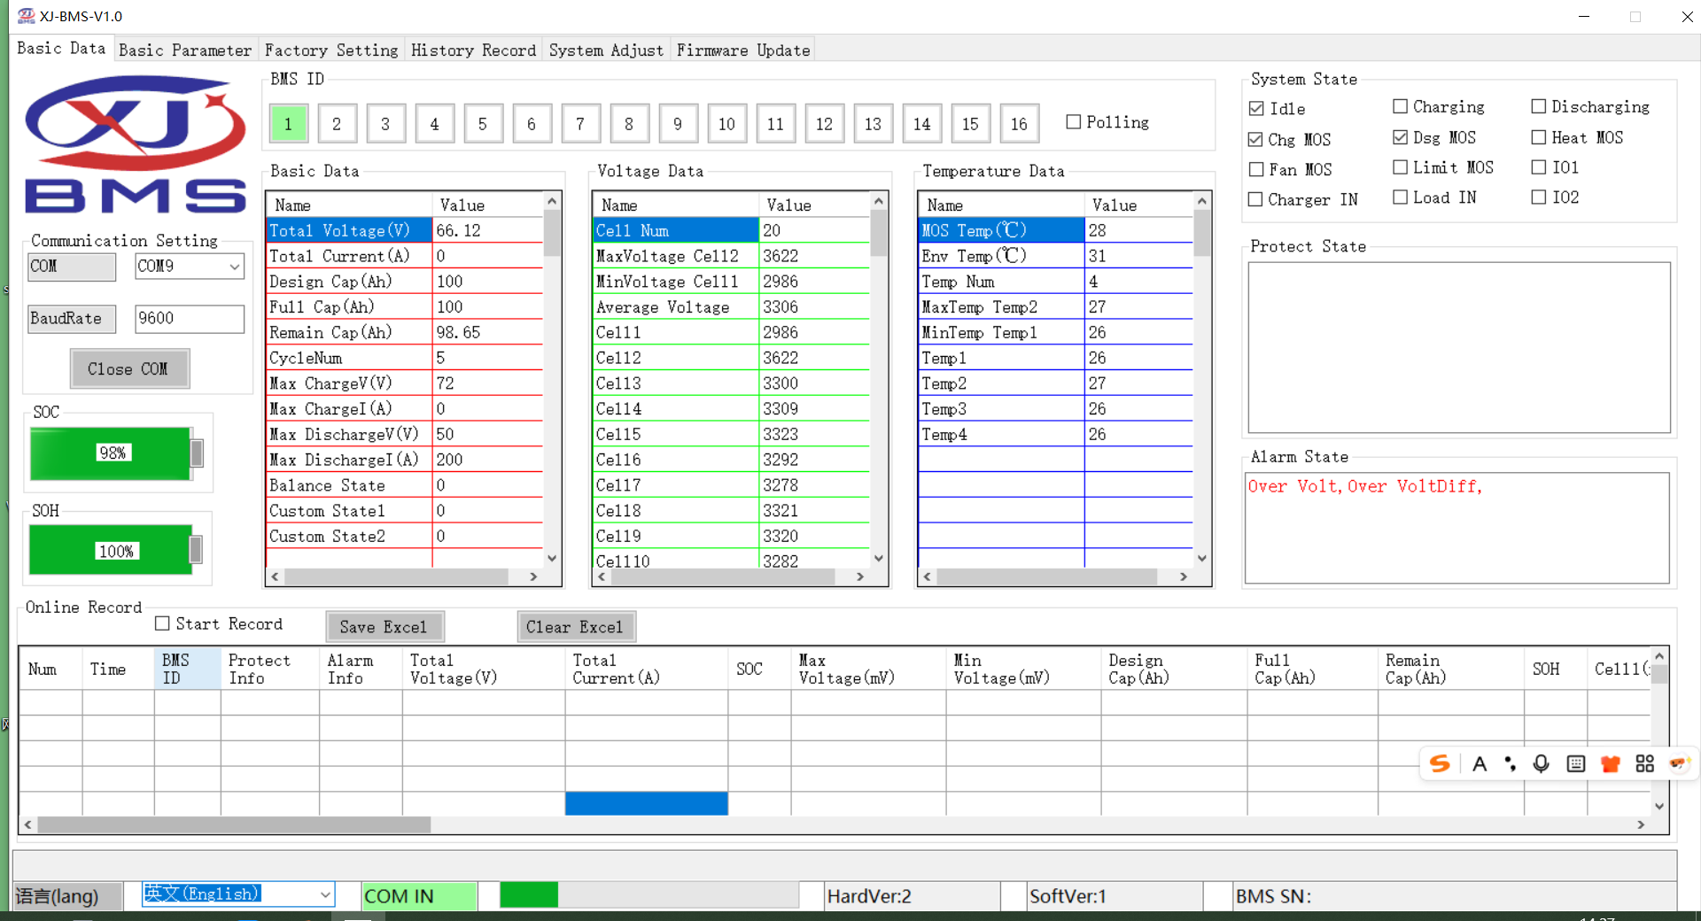Open the System Adjust tab
This screenshot has width=1701, height=921.
606,50
